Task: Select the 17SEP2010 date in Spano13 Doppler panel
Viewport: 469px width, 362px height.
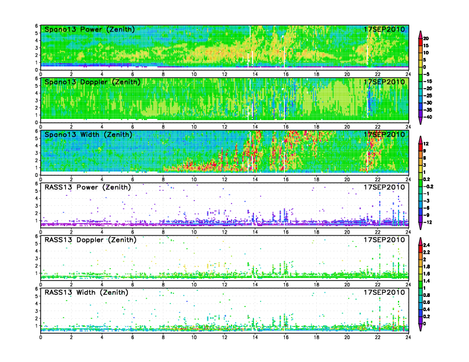Action: [x=384, y=82]
